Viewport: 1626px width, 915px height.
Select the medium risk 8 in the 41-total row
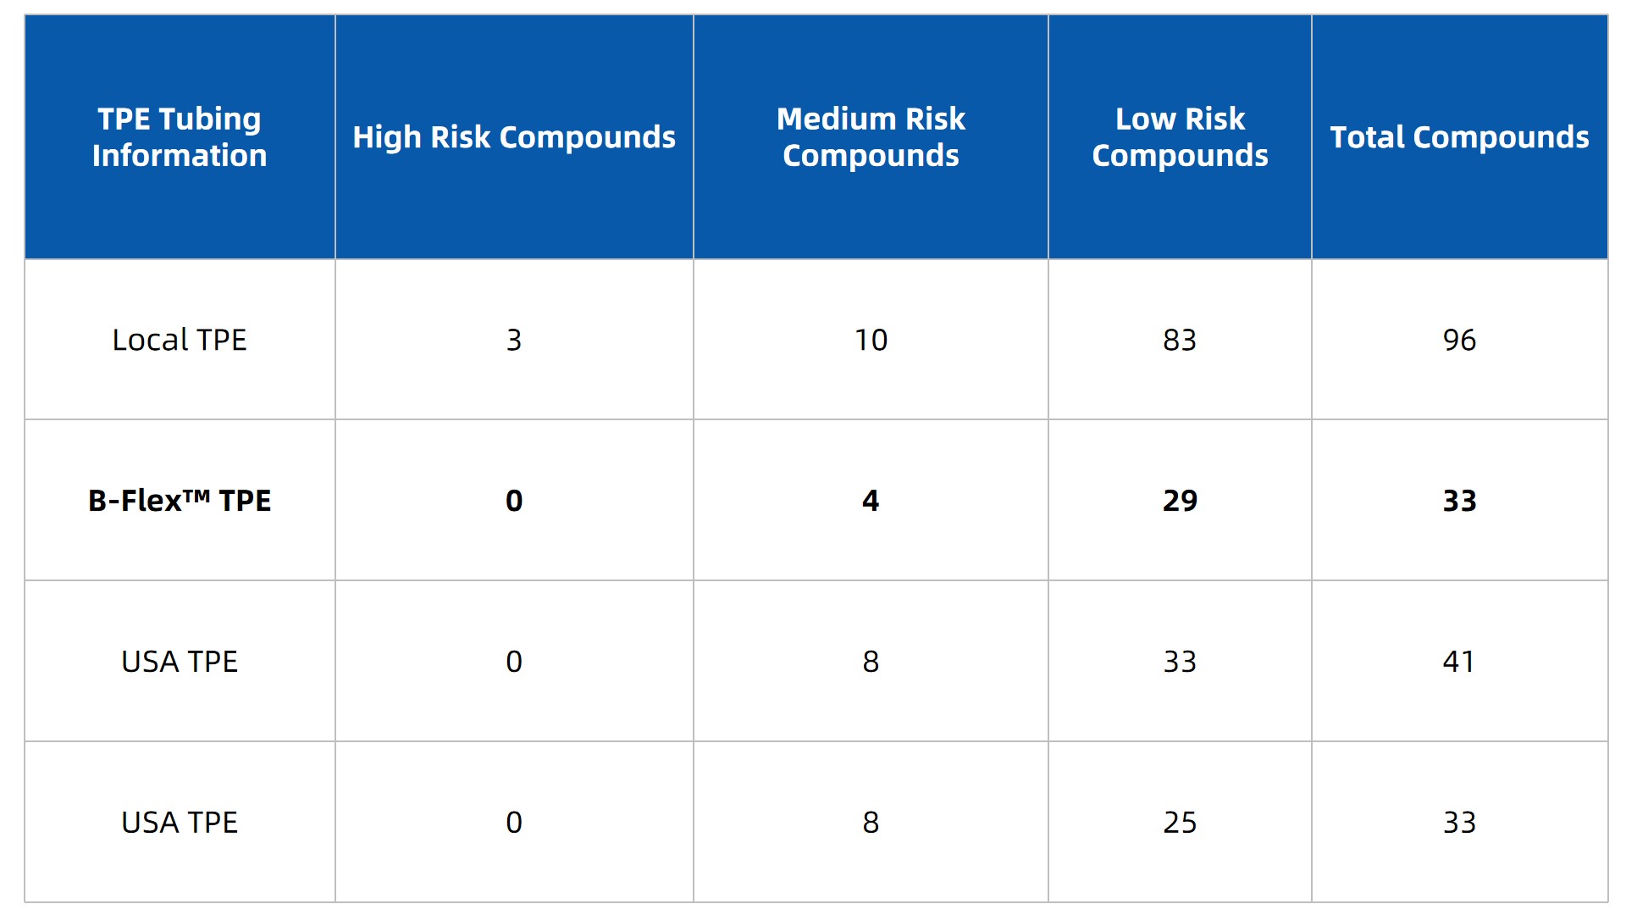(871, 662)
